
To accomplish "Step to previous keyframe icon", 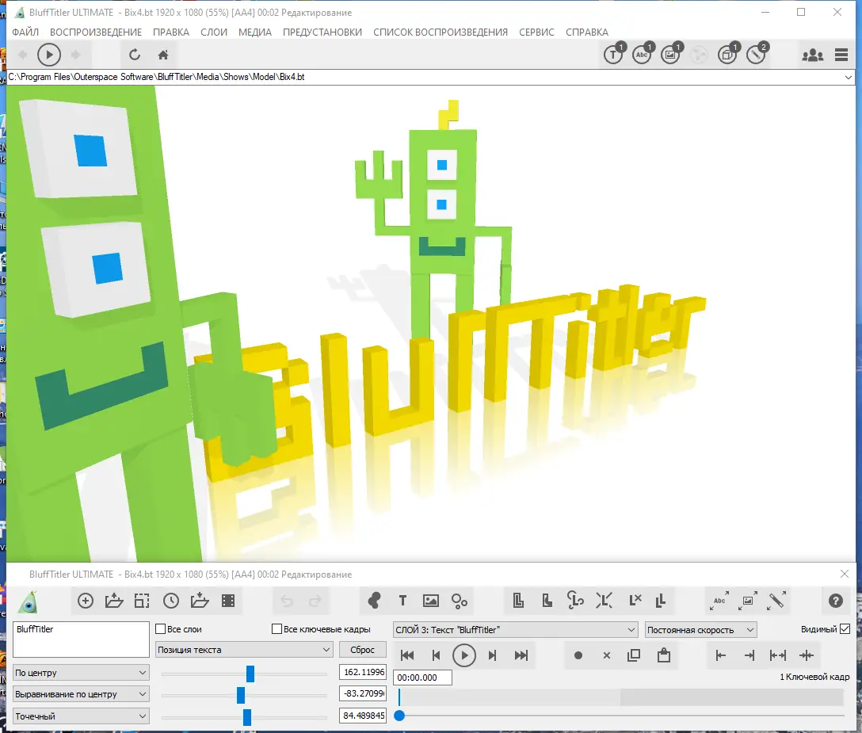I will tap(436, 655).
